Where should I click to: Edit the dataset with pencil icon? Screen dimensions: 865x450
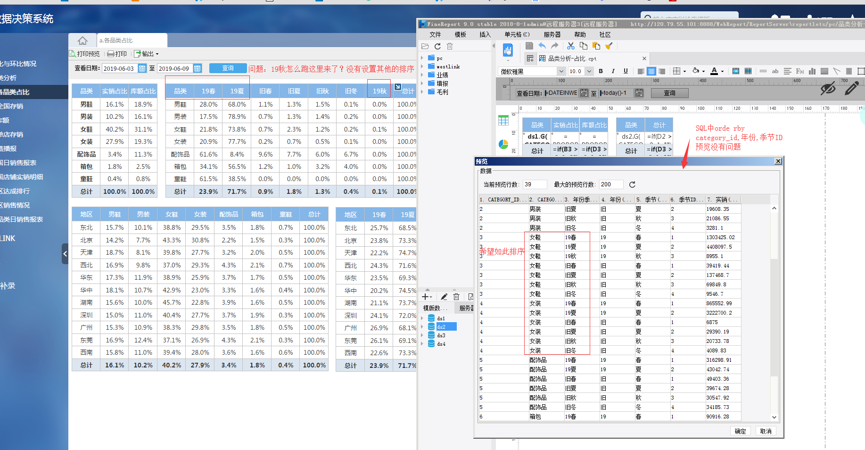tap(444, 297)
